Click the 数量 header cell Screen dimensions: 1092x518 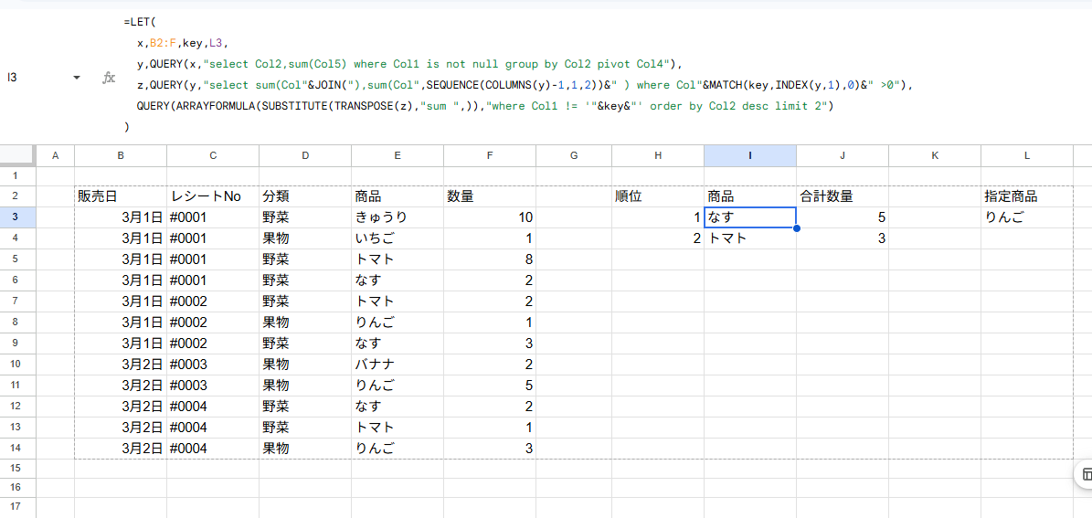tap(491, 196)
